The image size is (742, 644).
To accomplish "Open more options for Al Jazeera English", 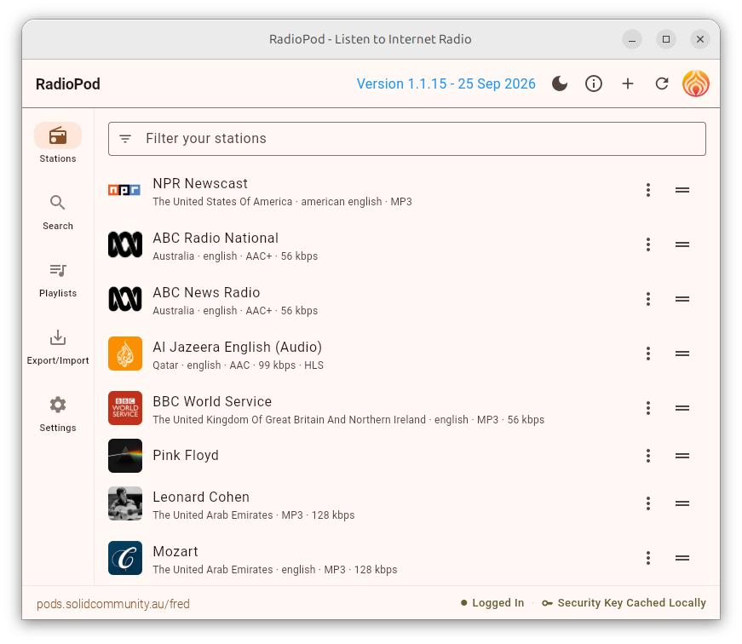I will 648,354.
